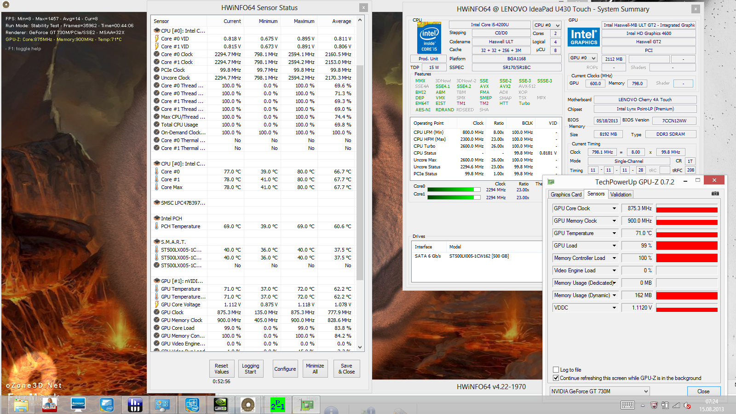Click the Logging Start button

pyautogui.click(x=251, y=369)
